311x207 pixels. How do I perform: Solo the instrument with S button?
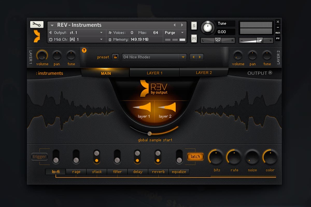tap(194, 26)
